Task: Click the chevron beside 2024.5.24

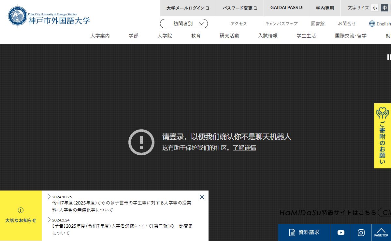Action: [49, 220]
